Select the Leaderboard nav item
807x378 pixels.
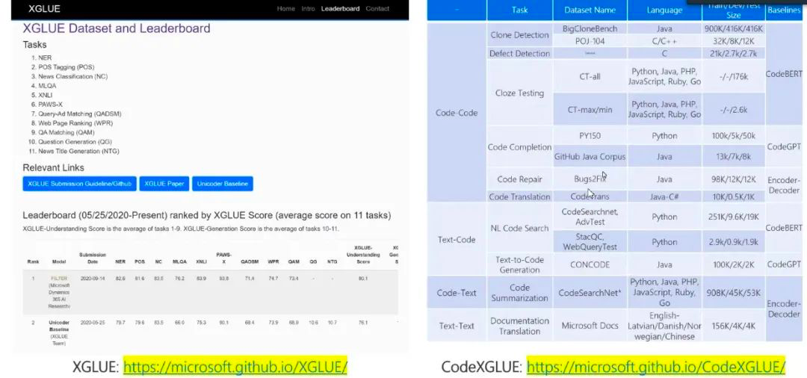coord(340,9)
